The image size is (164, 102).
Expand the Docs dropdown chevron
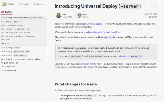click(43, 4)
